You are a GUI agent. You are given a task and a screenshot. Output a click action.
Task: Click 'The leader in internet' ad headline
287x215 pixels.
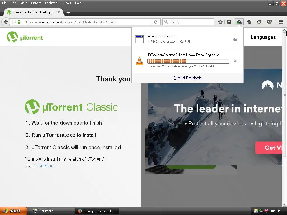tap(228, 109)
